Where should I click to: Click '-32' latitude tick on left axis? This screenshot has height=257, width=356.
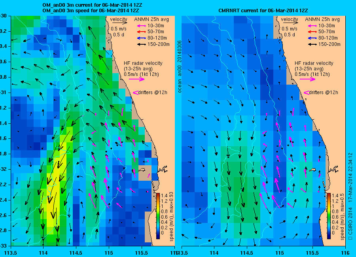click(3, 169)
